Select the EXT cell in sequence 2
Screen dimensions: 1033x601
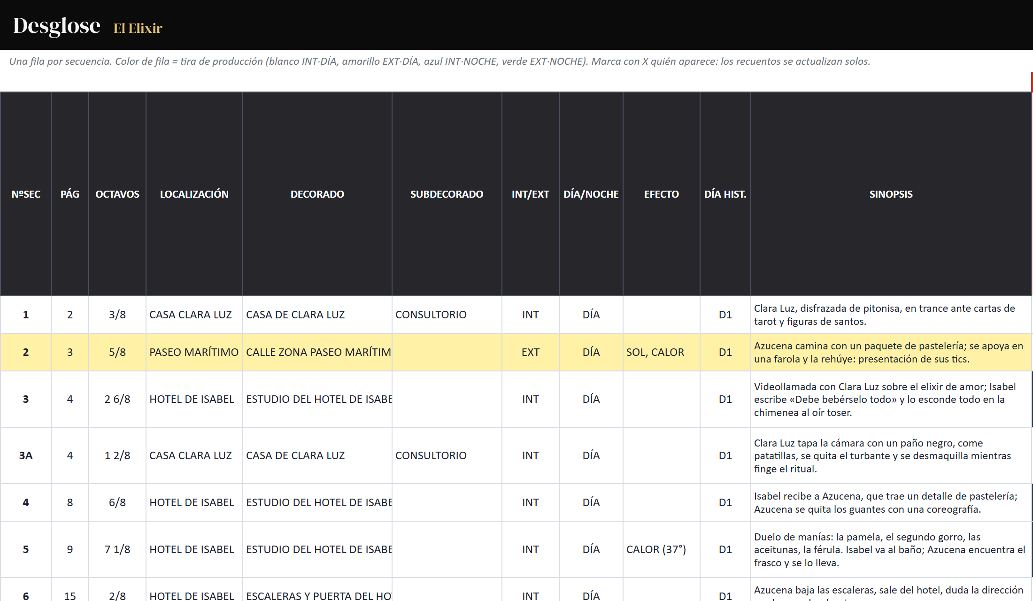point(531,352)
